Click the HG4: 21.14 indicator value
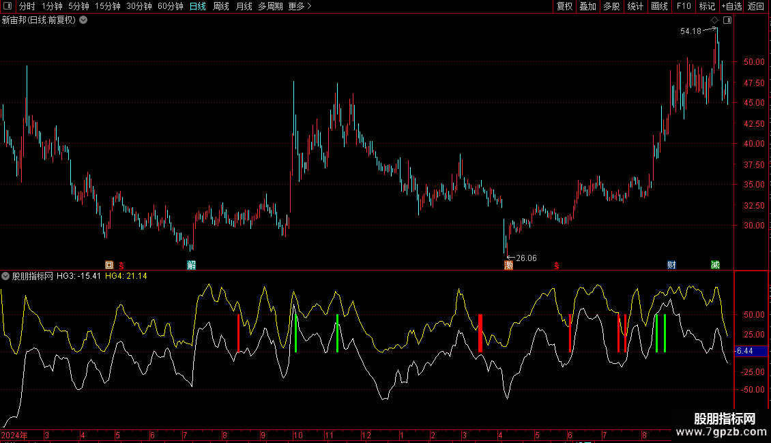 tap(126, 276)
